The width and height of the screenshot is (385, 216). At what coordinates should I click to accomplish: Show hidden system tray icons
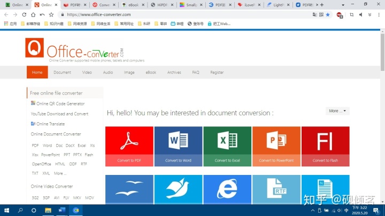coord(313,210)
